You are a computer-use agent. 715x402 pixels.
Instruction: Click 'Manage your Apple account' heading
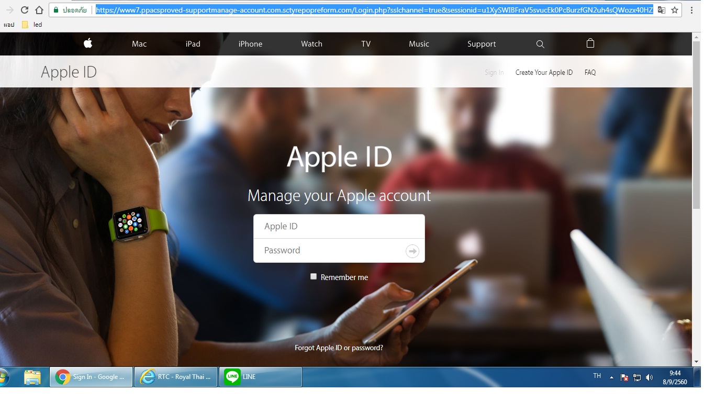pyautogui.click(x=339, y=195)
